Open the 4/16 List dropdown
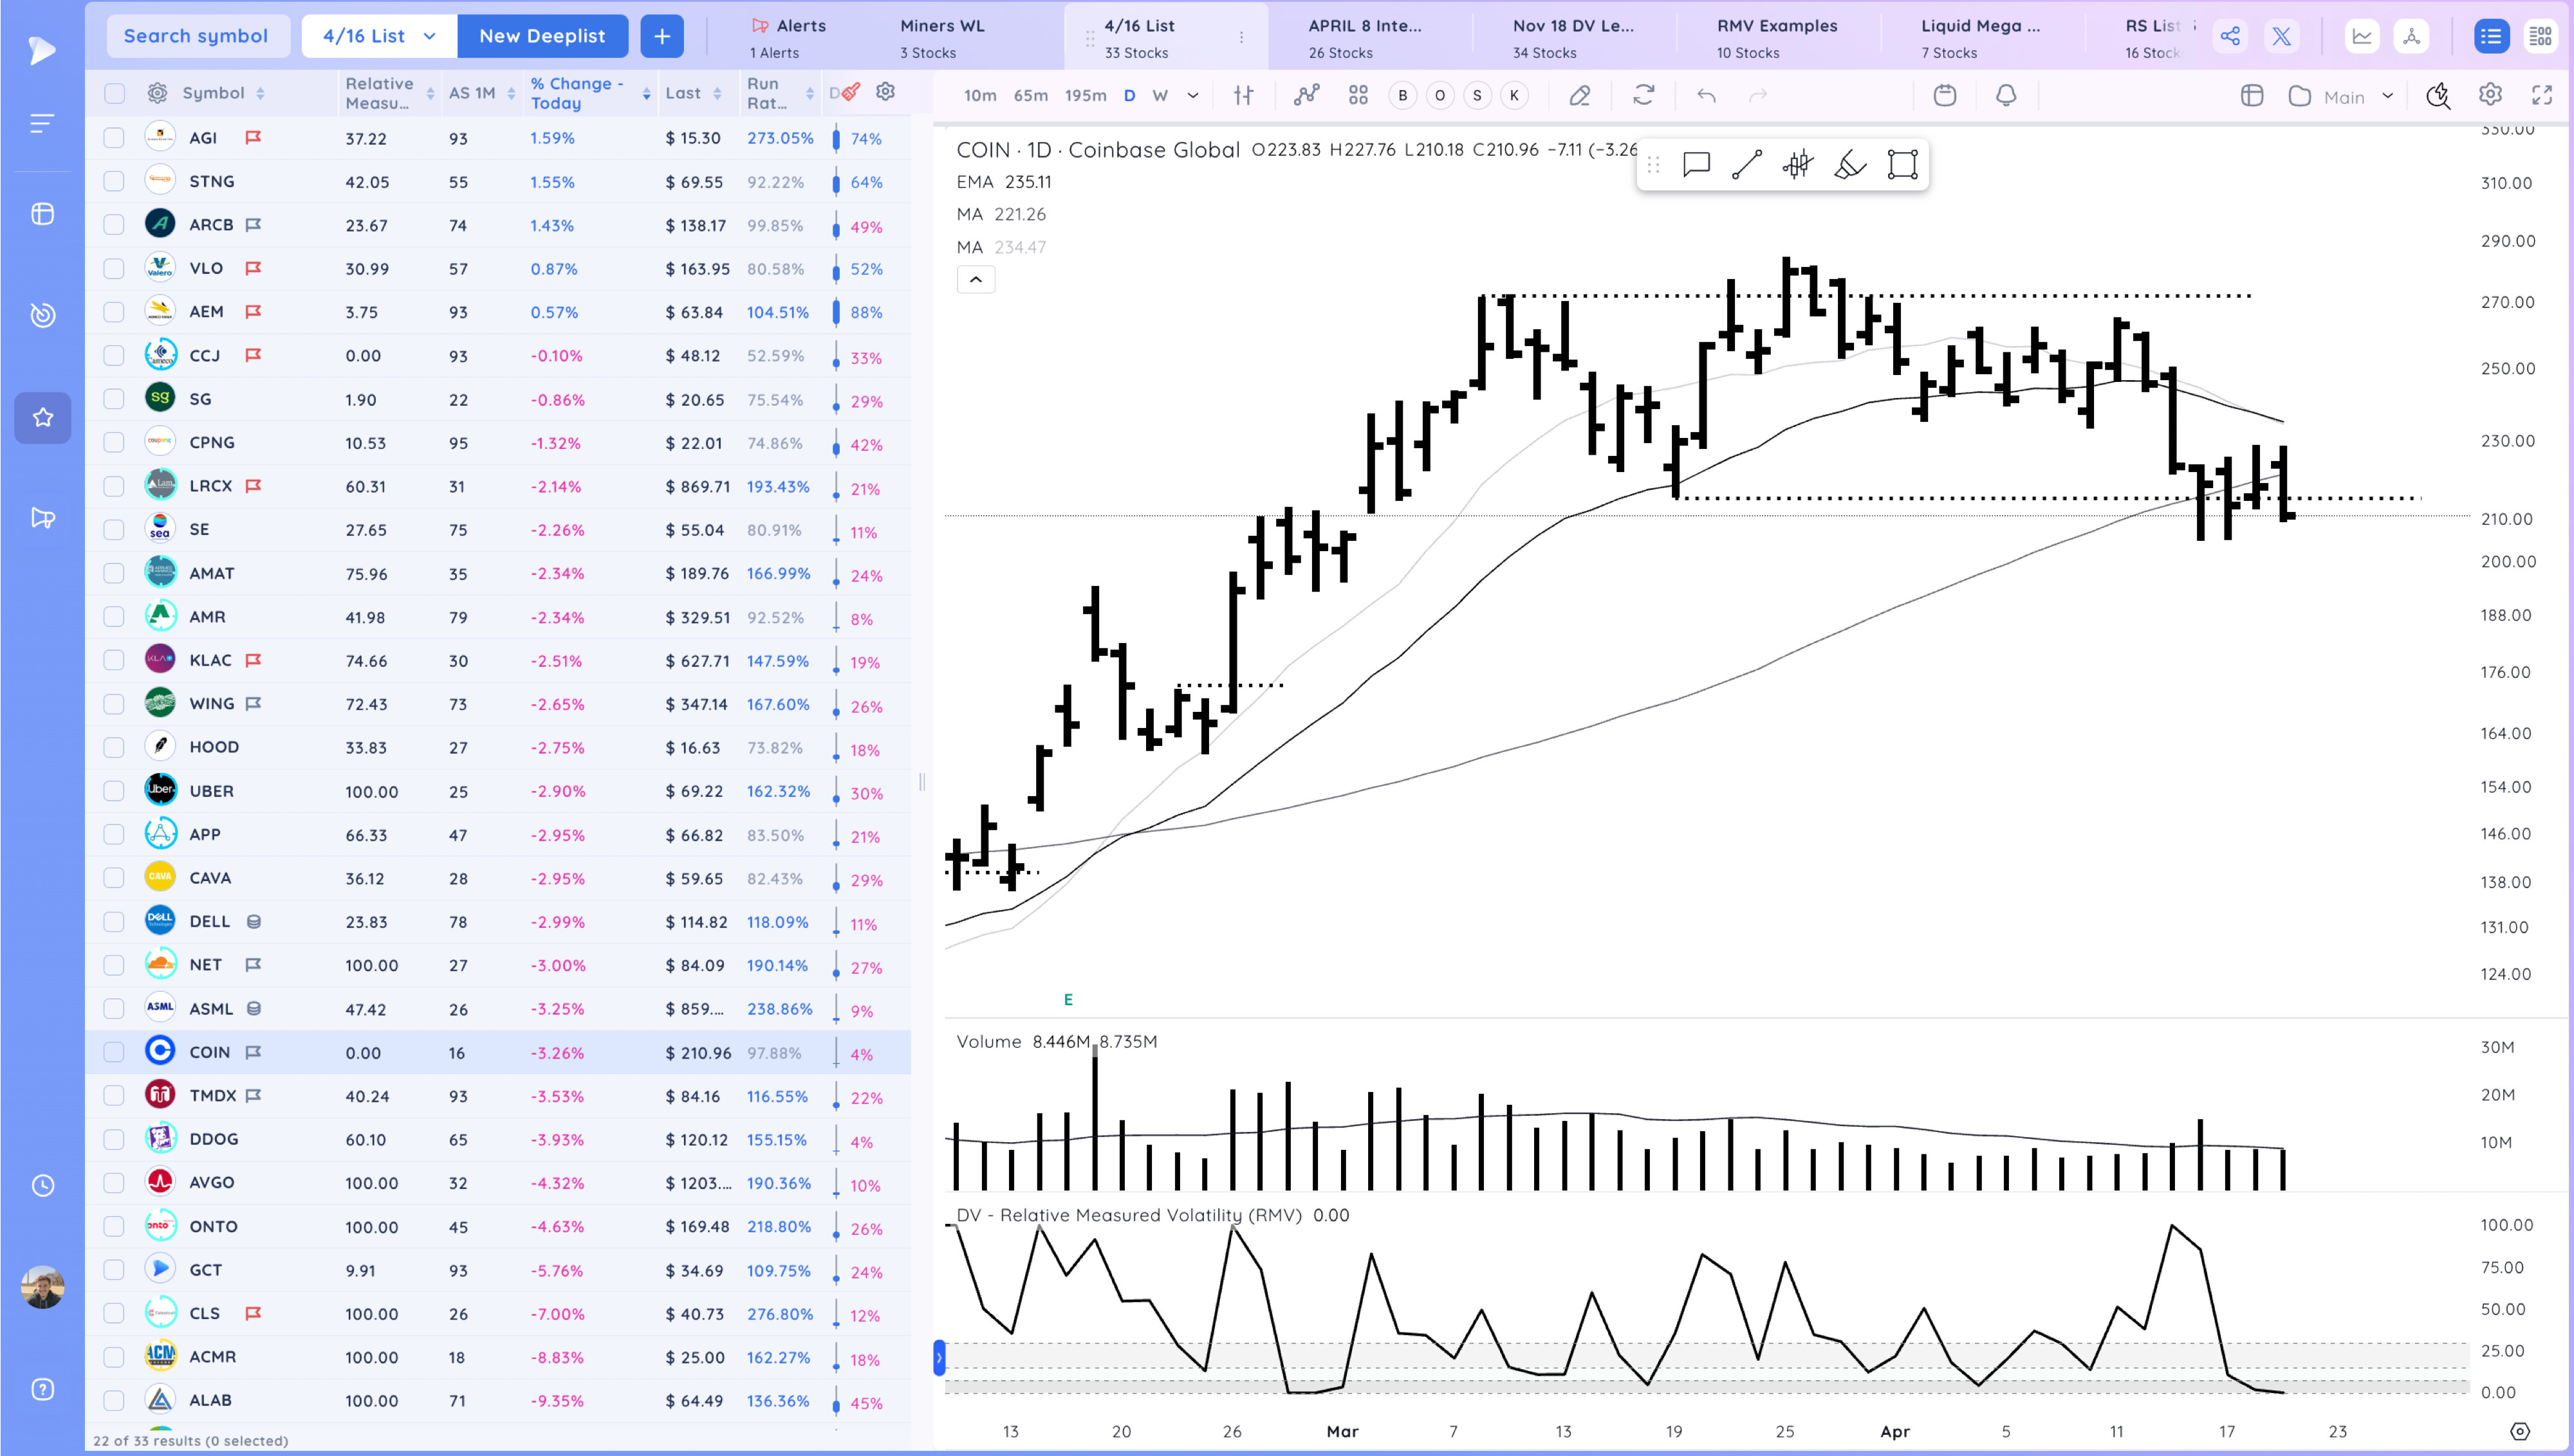Viewport: 2574px width, 1456px height. [x=379, y=36]
